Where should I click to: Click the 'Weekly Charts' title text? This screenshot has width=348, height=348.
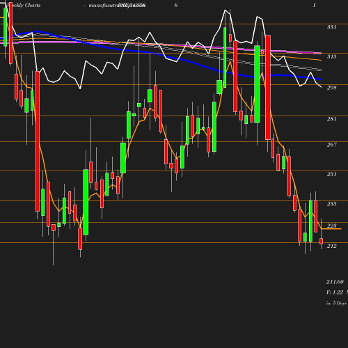(24, 6)
